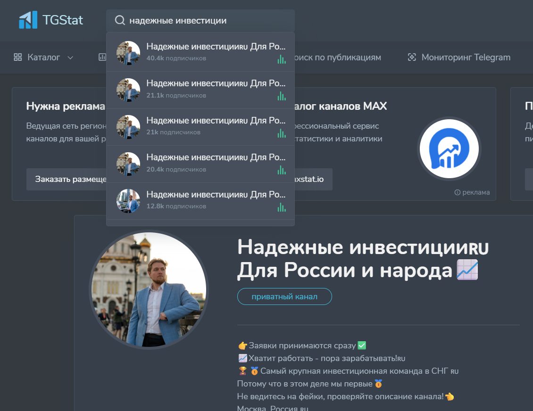The image size is (533, 411).
Task: Click the 'каналов MAX' card heading
Action: click(341, 106)
